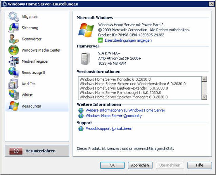Click the Add-Ins box icon
216x175 pixels.
point(14,84)
